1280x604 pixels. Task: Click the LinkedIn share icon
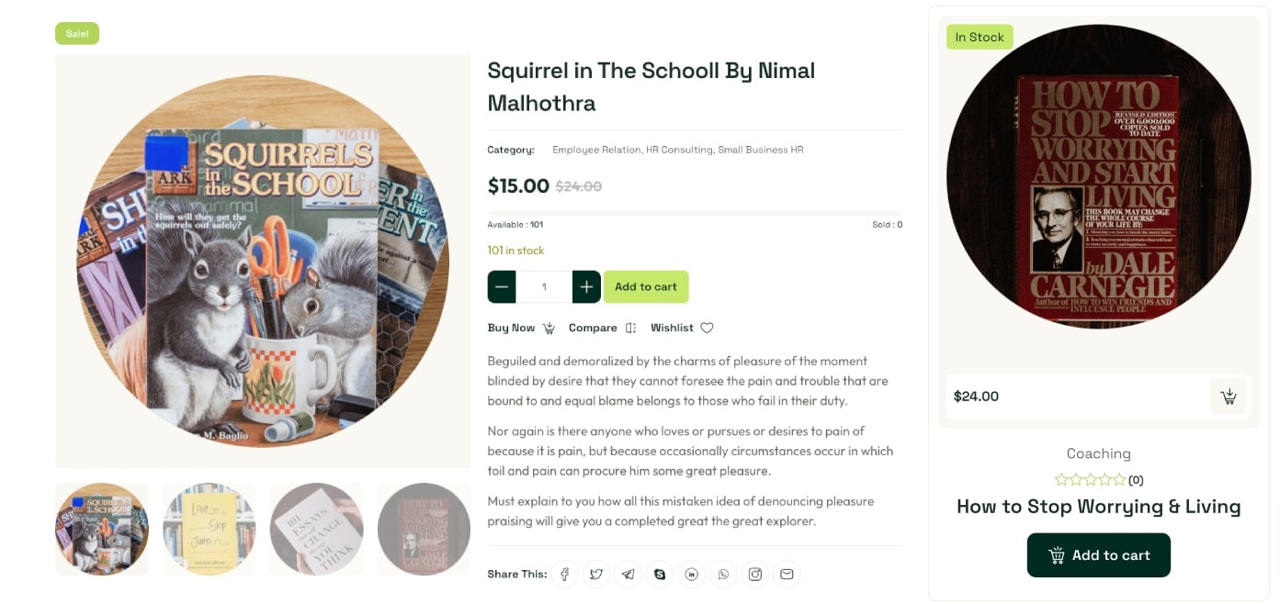pyautogui.click(x=691, y=575)
